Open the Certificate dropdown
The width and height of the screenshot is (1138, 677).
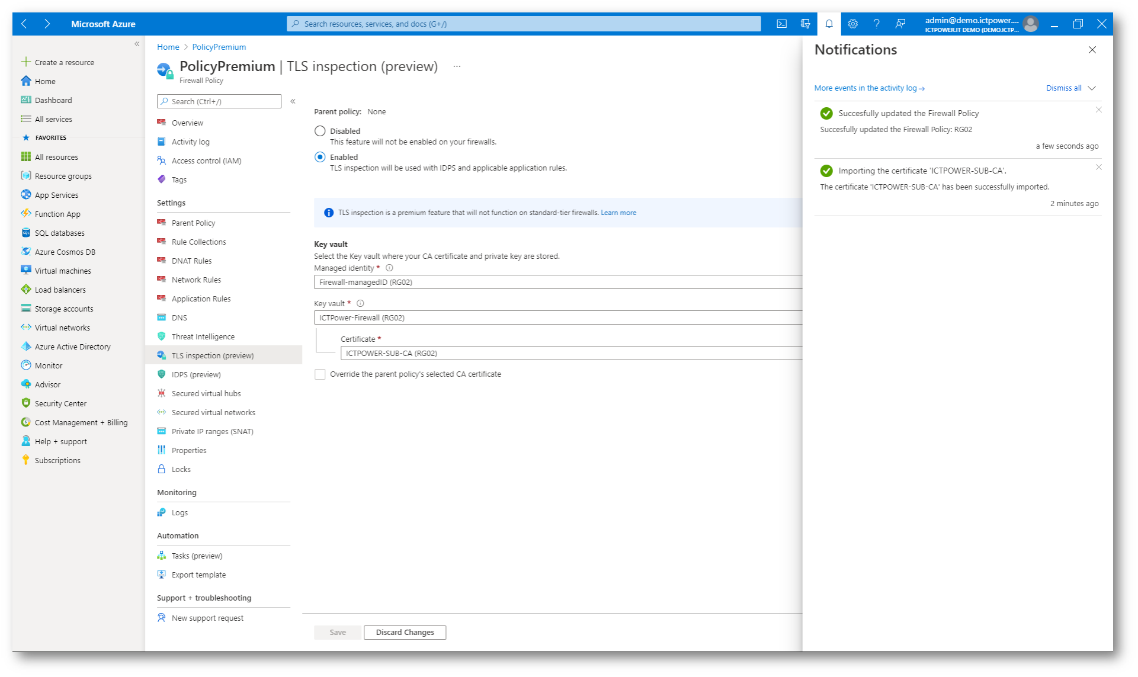[x=571, y=353]
